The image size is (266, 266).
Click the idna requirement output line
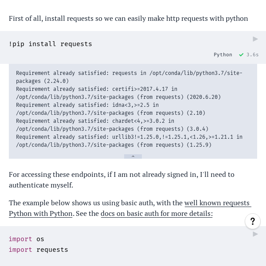[110, 109]
